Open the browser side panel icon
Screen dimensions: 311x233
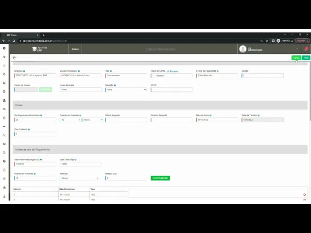tap(273, 41)
